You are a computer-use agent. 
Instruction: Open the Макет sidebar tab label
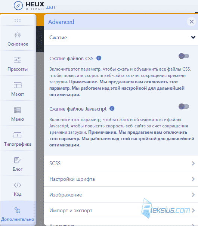[x=18, y=94]
